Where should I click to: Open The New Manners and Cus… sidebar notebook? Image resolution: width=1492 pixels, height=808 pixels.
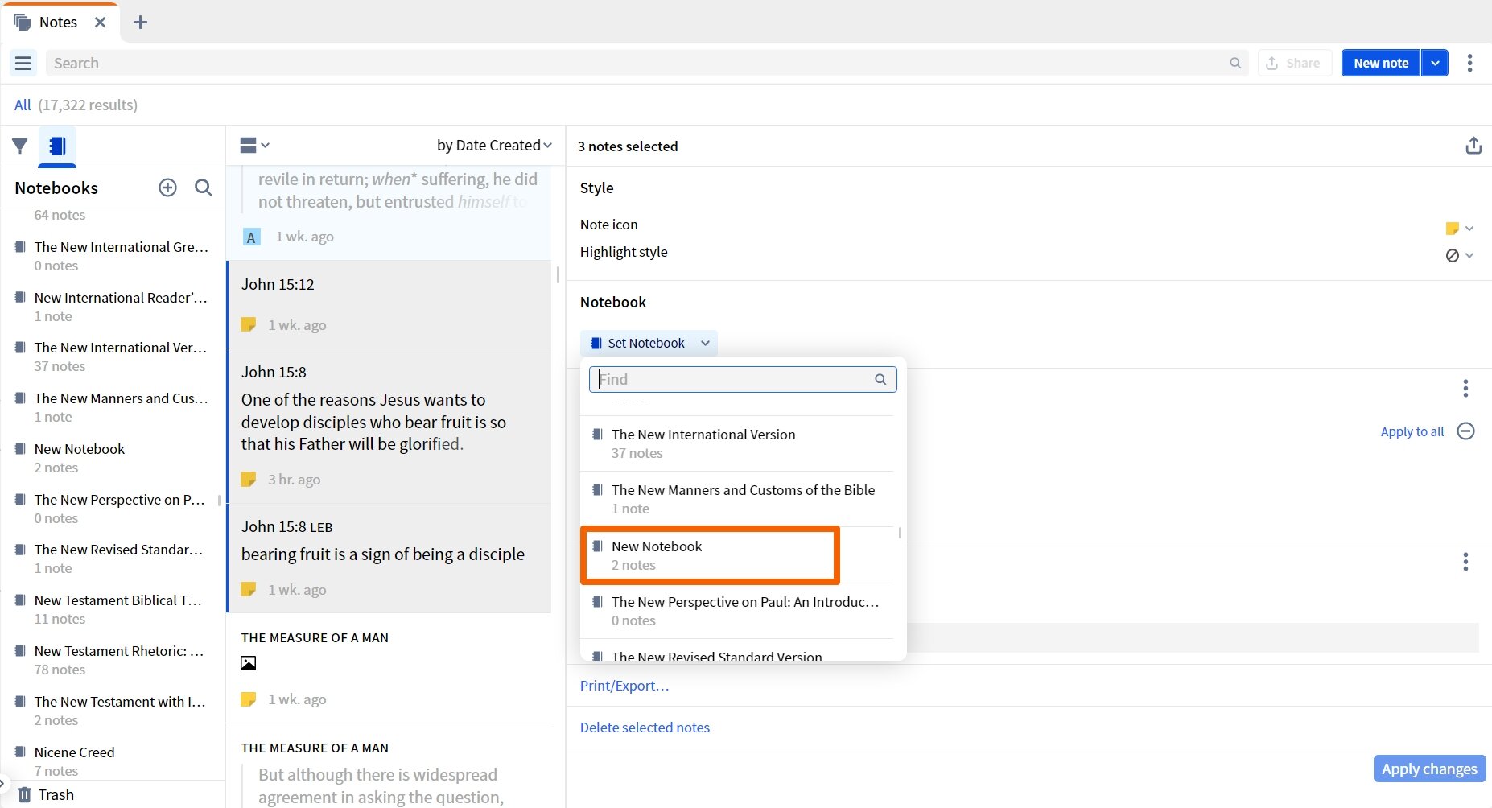coord(112,407)
